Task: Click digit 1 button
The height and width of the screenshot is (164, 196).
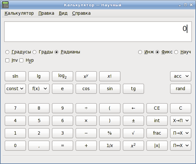Action: pos(15,133)
